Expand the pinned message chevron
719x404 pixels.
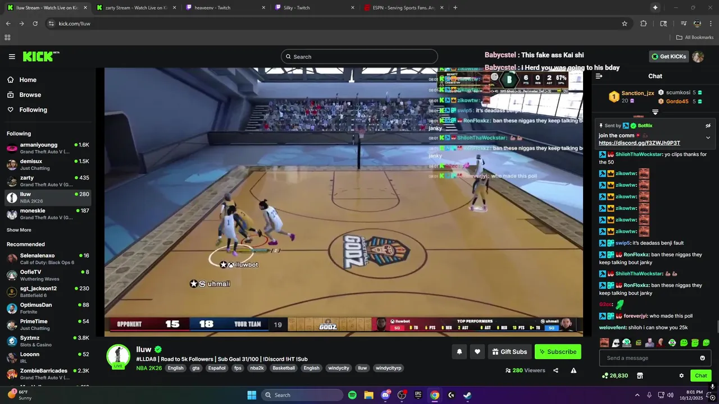tap(708, 137)
